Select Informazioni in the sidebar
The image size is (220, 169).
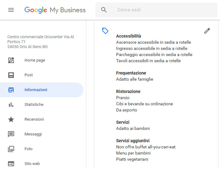42,90
